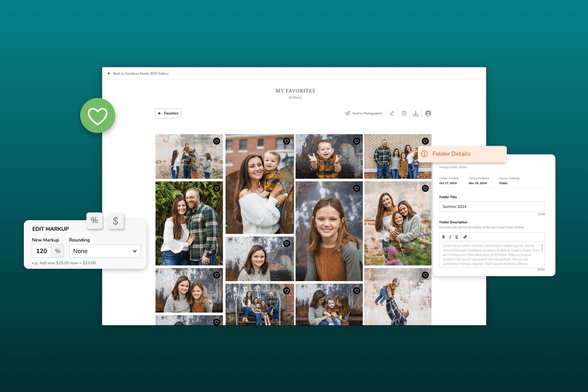This screenshot has width=588, height=392.
Task: Switch markup to dollar amount mode
Action: pyautogui.click(x=116, y=220)
